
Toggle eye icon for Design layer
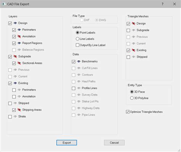pos(15,23)
